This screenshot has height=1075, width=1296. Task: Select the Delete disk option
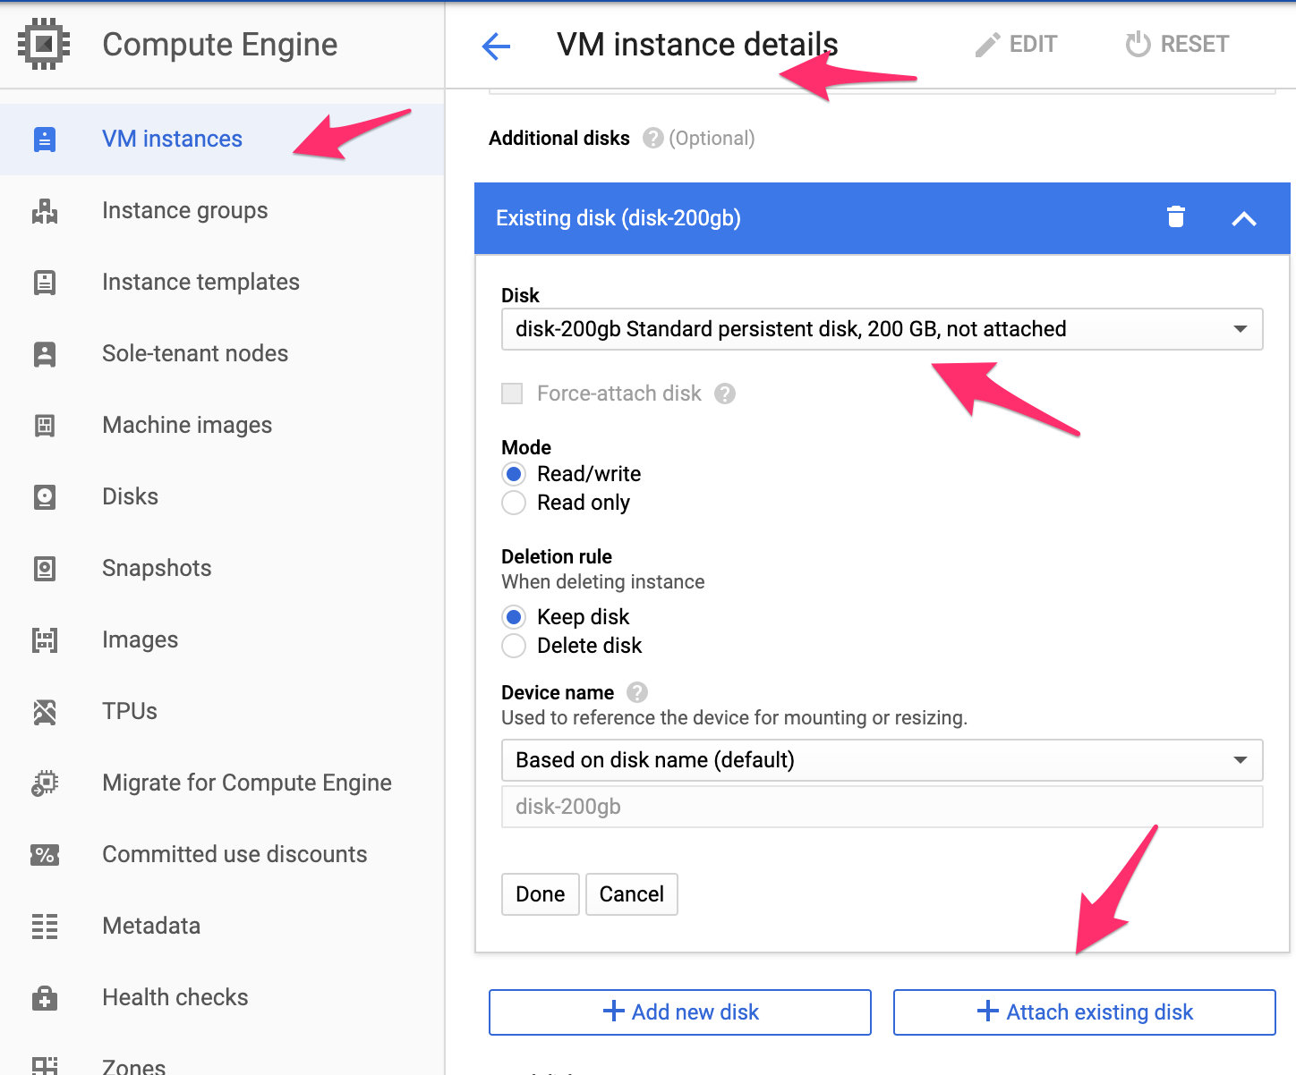coord(514,646)
